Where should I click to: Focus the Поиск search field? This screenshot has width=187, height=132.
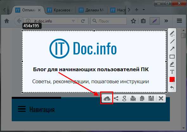[x=108, y=21]
